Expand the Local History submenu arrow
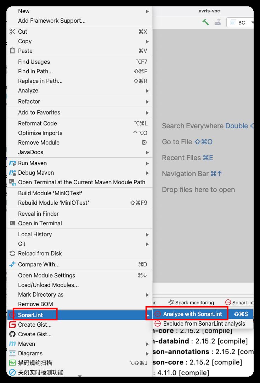Screen dimensions: 260x383 click(x=147, y=235)
